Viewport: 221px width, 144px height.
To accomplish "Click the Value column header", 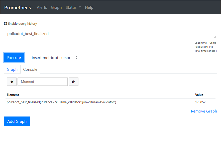I will click(199, 95).
